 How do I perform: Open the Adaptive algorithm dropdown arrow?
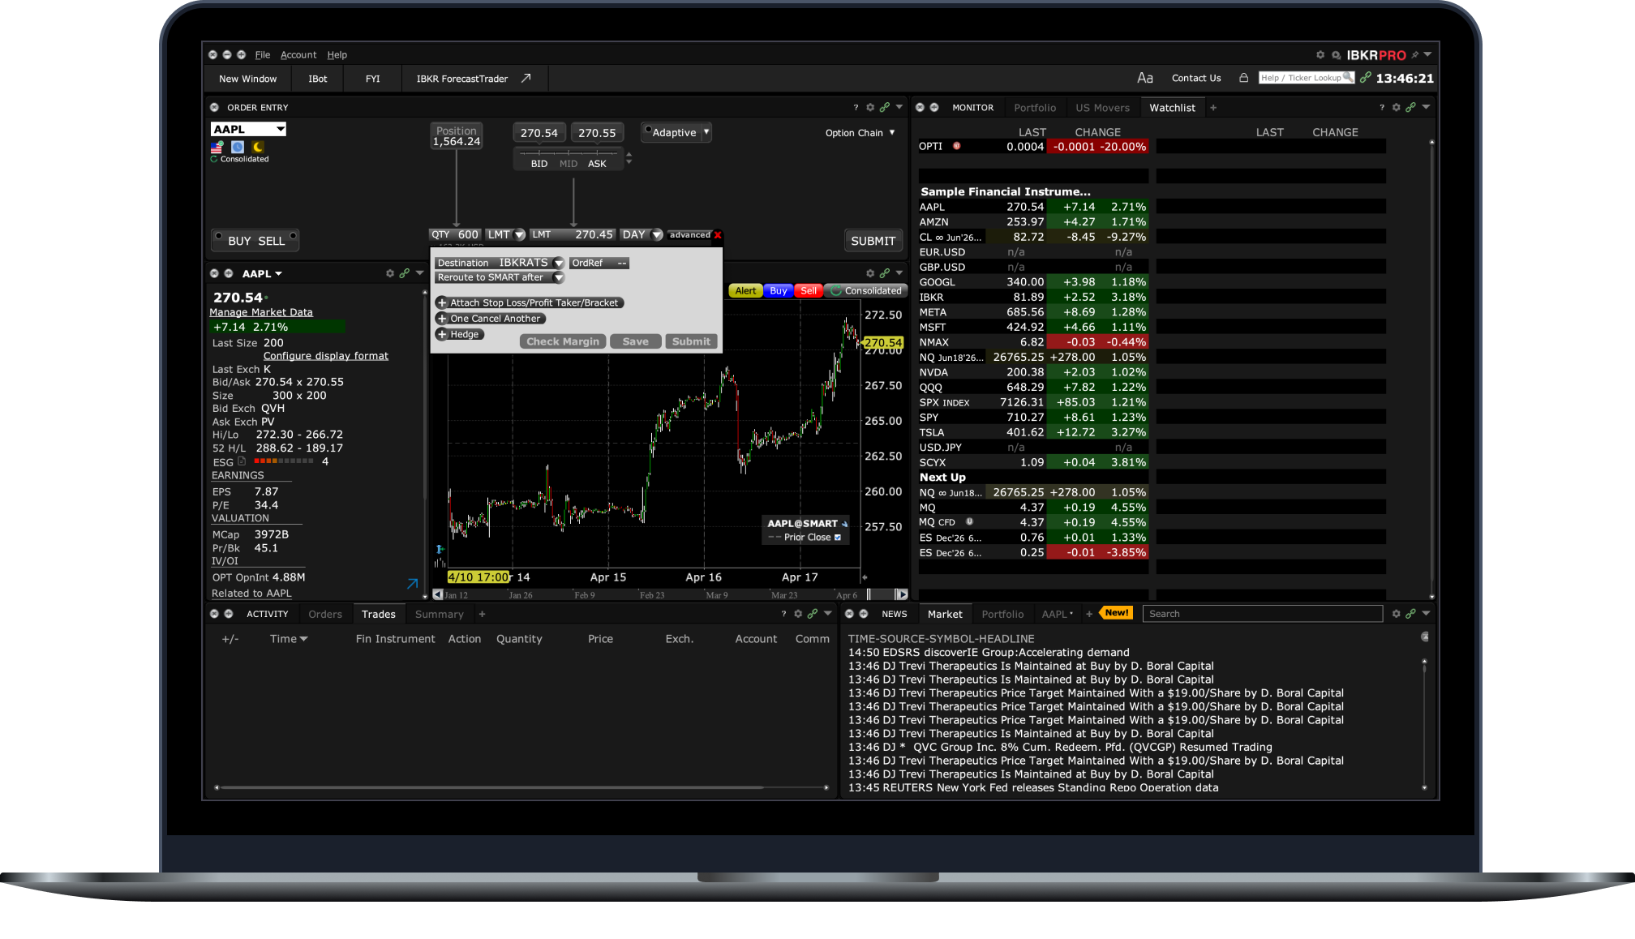pos(706,131)
